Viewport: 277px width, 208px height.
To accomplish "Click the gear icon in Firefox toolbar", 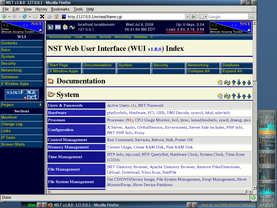I will (x=49, y=17).
